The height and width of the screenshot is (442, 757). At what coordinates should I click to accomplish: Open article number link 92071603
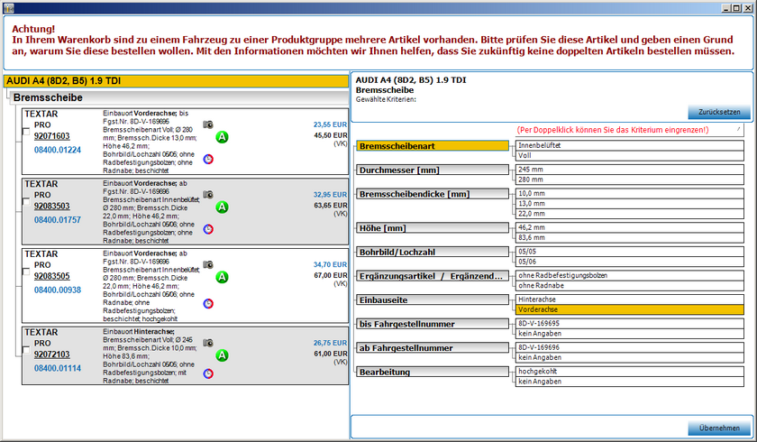tap(51, 136)
